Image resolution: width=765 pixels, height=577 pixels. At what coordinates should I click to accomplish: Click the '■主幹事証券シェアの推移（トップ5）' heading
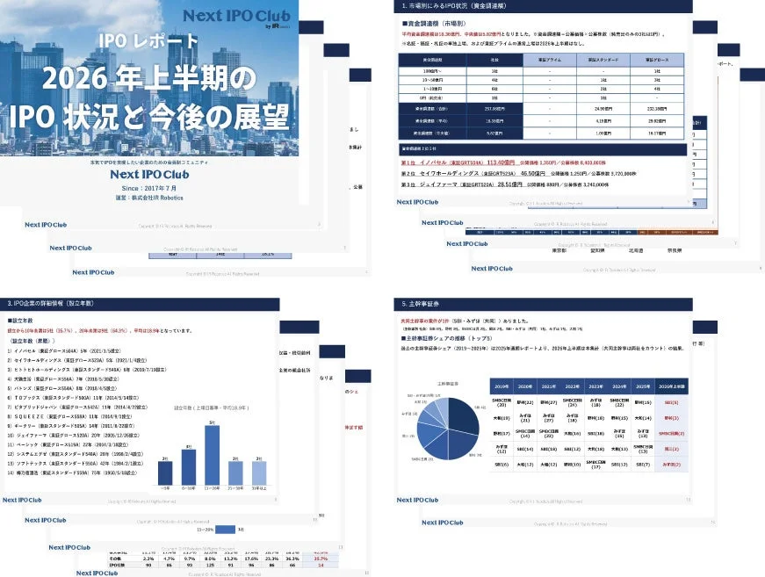point(446,338)
